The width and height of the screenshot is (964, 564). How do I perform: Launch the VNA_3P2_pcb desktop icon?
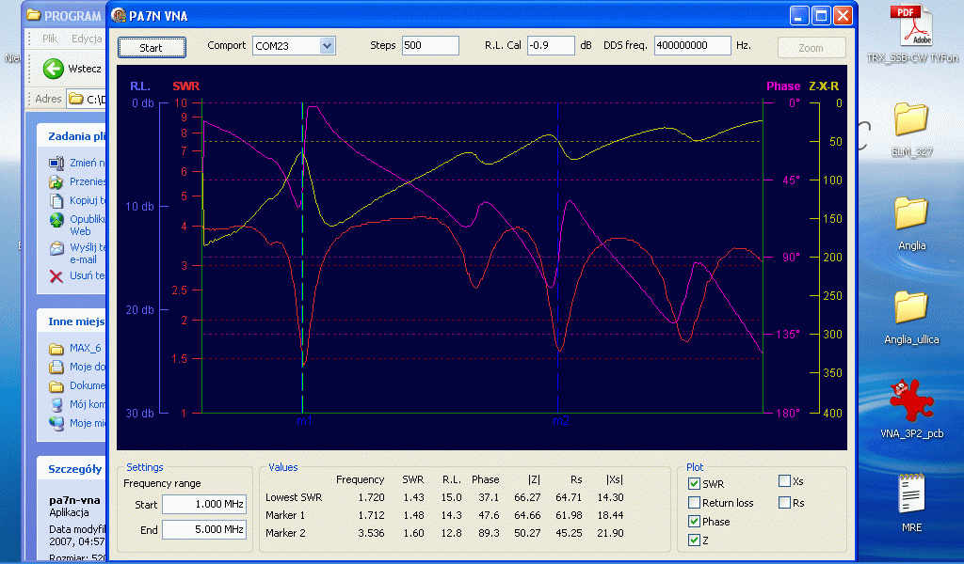click(x=910, y=401)
